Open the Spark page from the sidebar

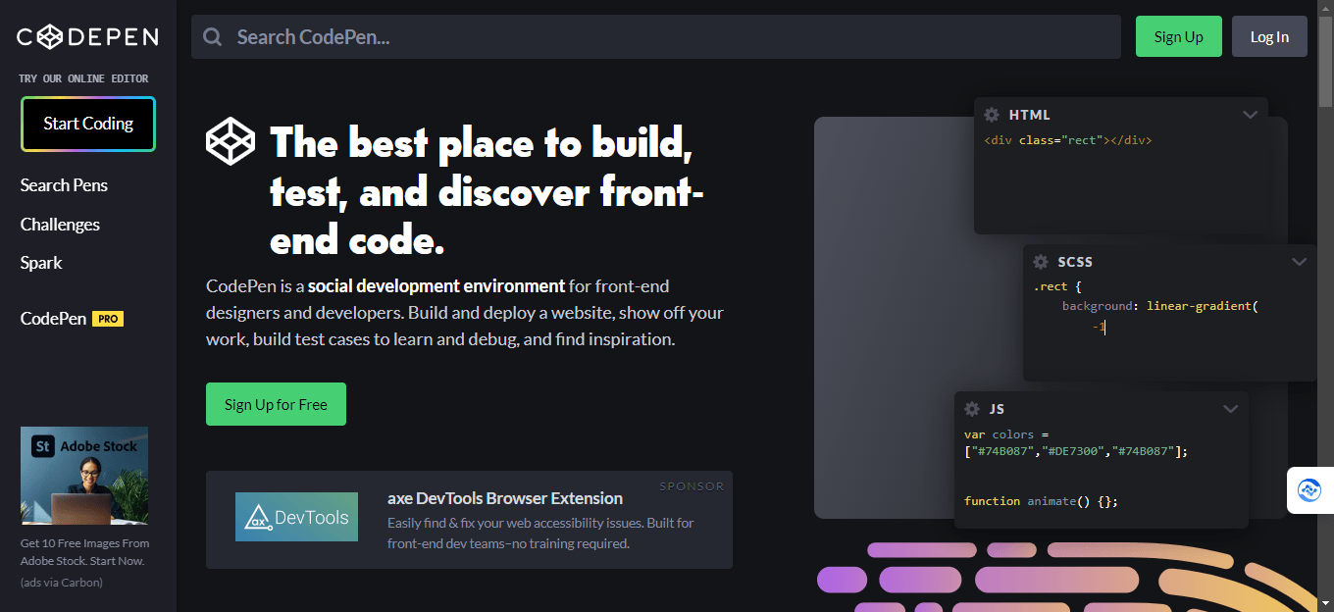pyautogui.click(x=40, y=263)
